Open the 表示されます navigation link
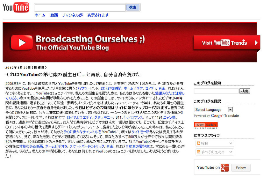 click(x=98, y=15)
